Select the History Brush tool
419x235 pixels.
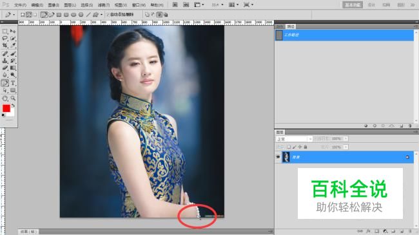pyautogui.click(x=13, y=61)
